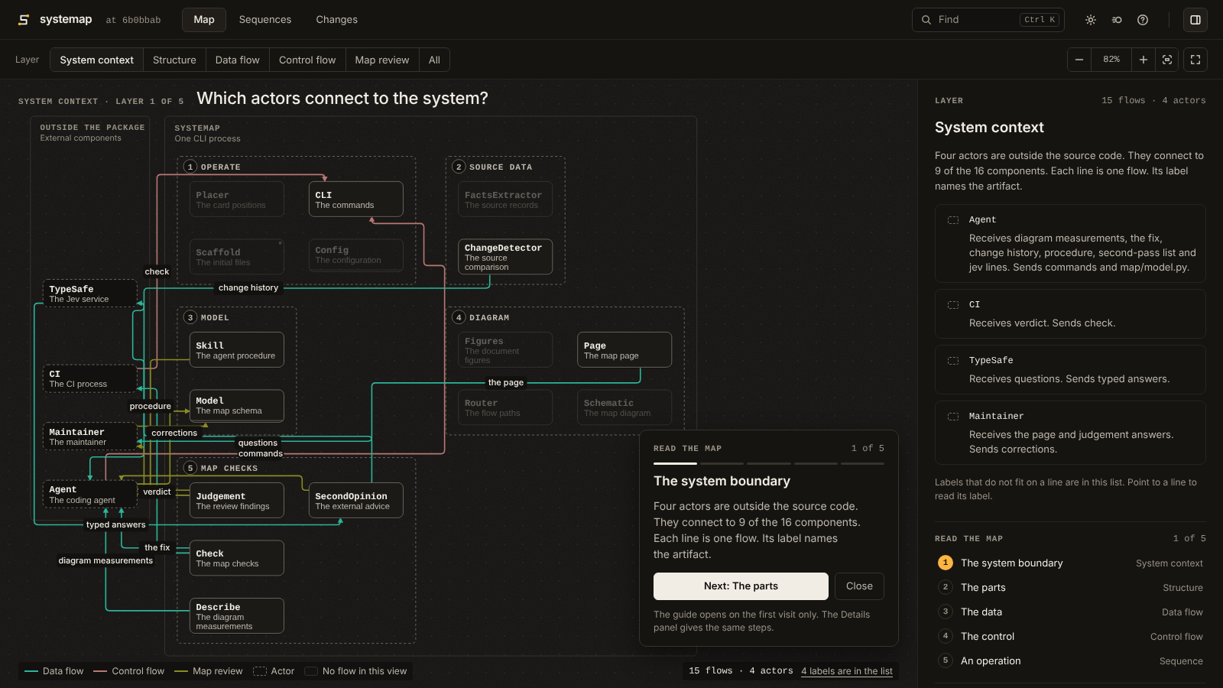Toggle the light theme sun icon
The image size is (1223, 688).
point(1091,20)
